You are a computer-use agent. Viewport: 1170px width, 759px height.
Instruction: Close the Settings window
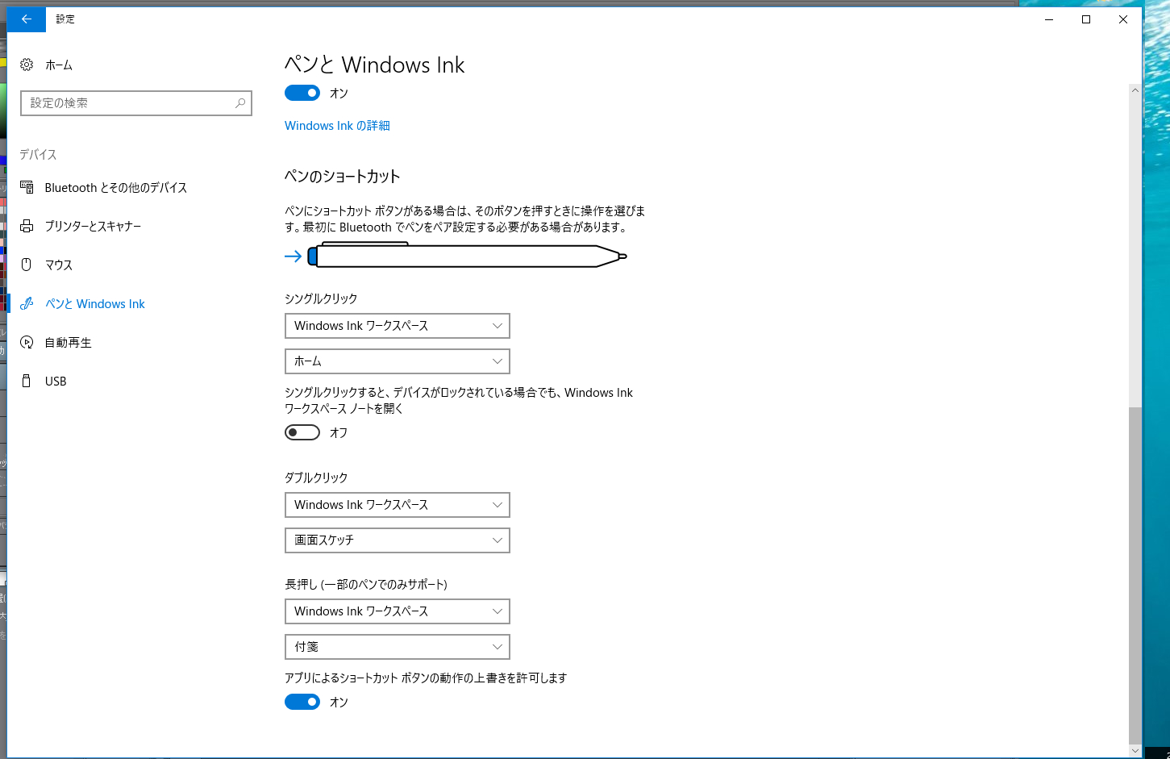point(1123,19)
